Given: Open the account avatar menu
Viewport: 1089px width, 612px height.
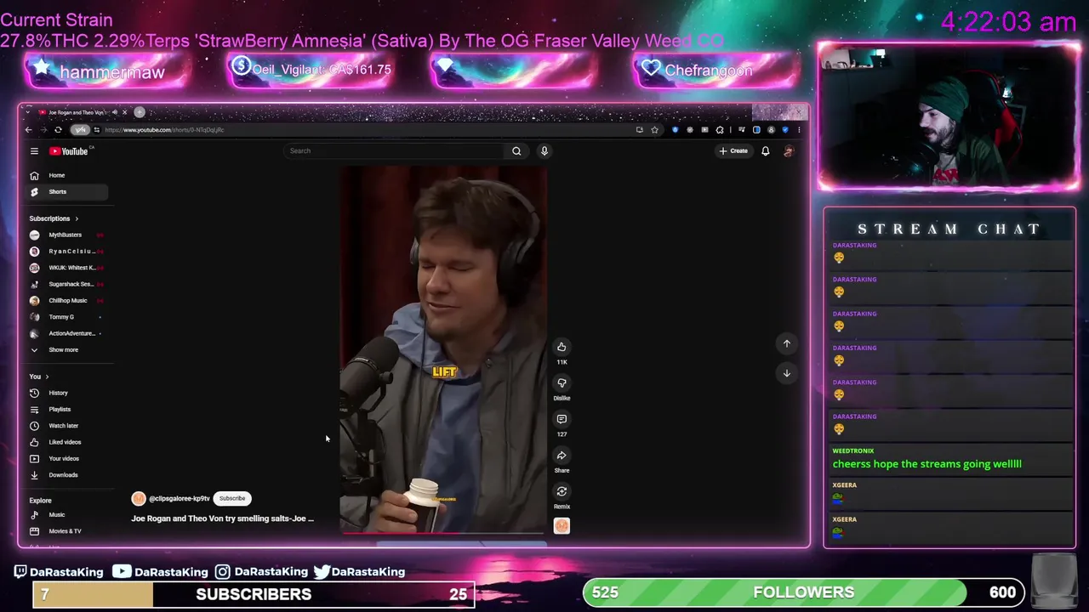Looking at the screenshot, I should [789, 151].
